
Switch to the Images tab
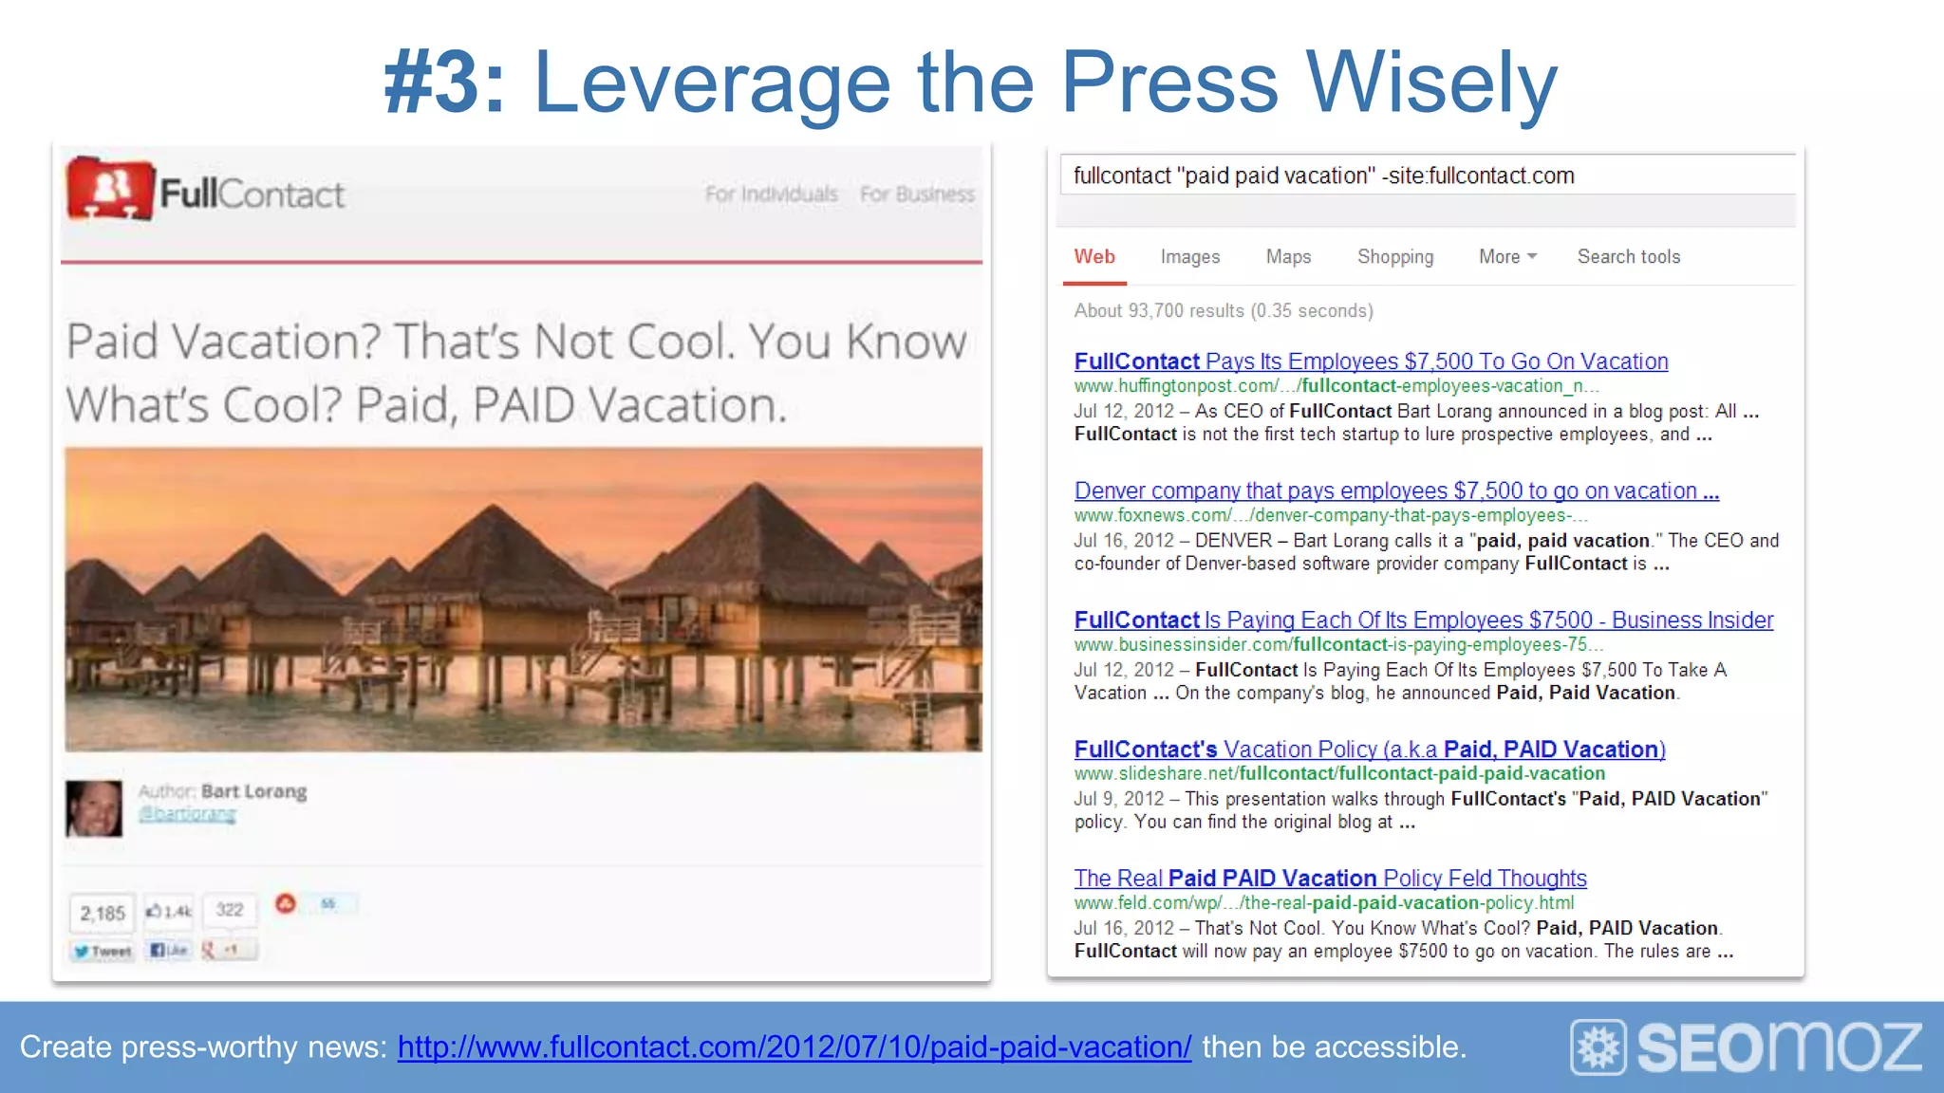tap(1190, 257)
